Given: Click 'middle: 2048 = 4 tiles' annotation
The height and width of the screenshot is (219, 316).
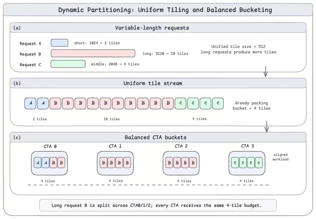Looking at the screenshot, I should [x=115, y=64].
